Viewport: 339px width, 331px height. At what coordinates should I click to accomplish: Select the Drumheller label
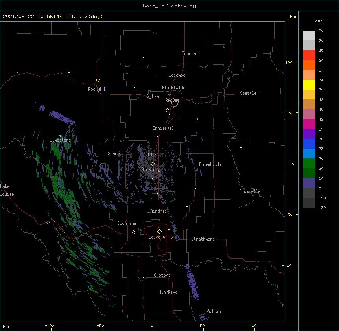[251, 191]
